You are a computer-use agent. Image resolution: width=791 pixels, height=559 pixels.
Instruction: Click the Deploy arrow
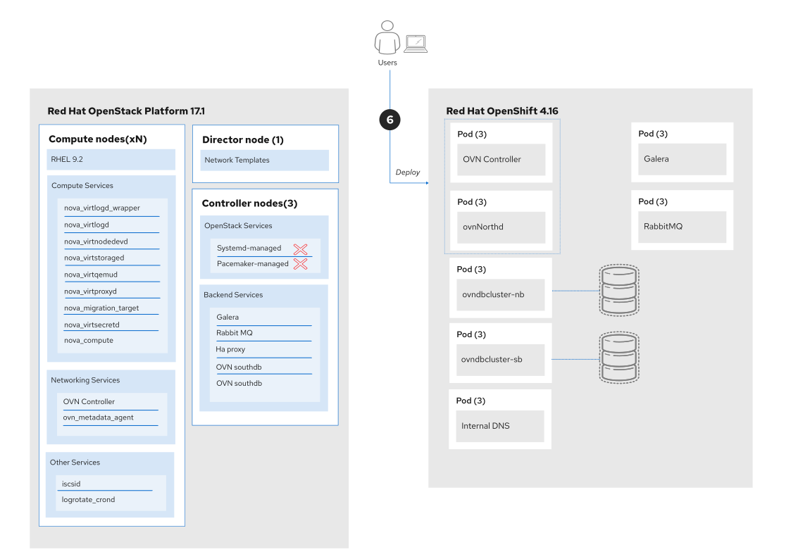point(409,176)
